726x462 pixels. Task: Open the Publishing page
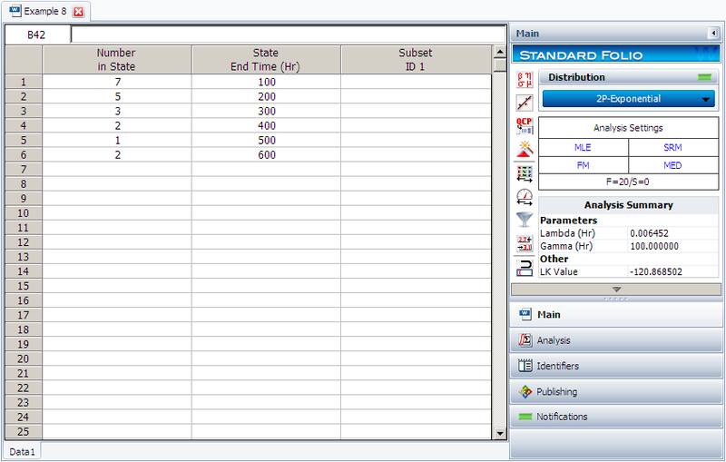click(x=557, y=391)
